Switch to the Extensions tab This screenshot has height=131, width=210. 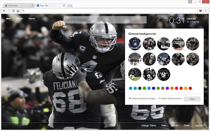(x=18, y=6)
